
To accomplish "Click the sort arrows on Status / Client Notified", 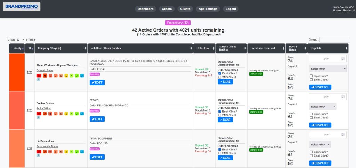I will (245, 48).
